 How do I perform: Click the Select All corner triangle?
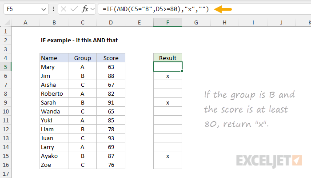7,23
